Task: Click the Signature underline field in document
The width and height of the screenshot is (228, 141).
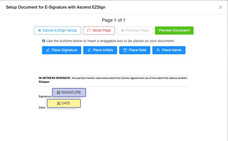Action: click(x=68, y=97)
